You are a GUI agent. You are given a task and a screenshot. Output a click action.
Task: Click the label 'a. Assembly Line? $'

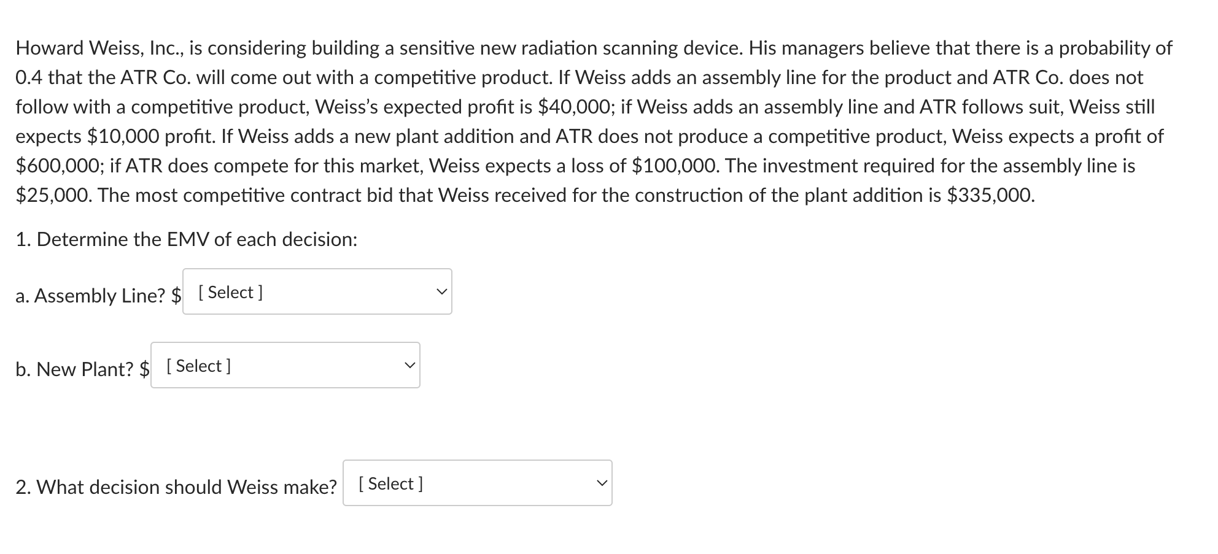pyautogui.click(x=96, y=296)
